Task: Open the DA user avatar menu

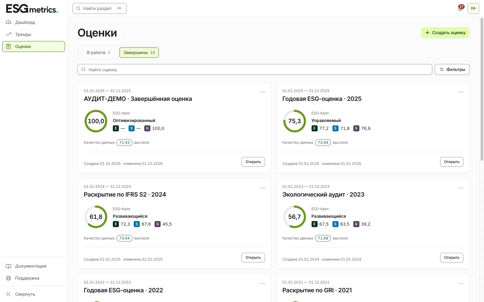Action: coord(473,8)
